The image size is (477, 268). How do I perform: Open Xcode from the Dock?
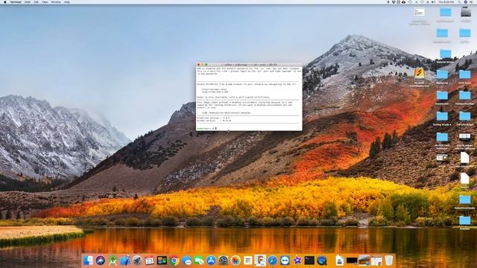(x=124, y=261)
